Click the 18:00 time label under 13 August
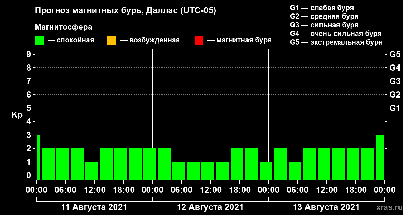 click(x=355, y=190)
